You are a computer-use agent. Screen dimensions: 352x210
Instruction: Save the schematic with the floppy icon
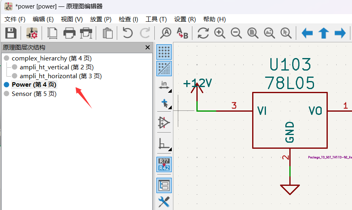[11, 33]
